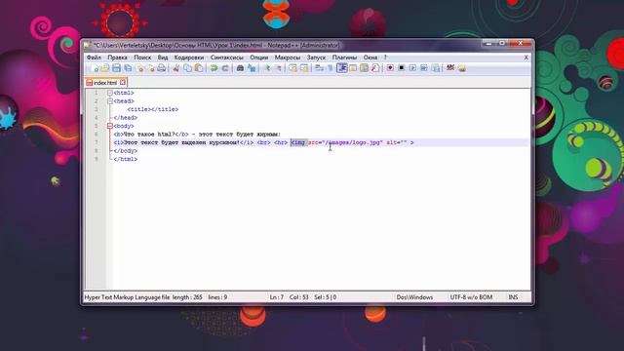Close the index.html tab with its X
Image resolution: width=624 pixels, height=351 pixels.
(123, 82)
